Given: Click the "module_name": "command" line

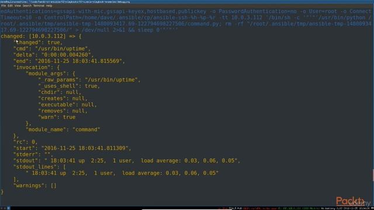Looking at the screenshot, I should [x=63, y=129].
